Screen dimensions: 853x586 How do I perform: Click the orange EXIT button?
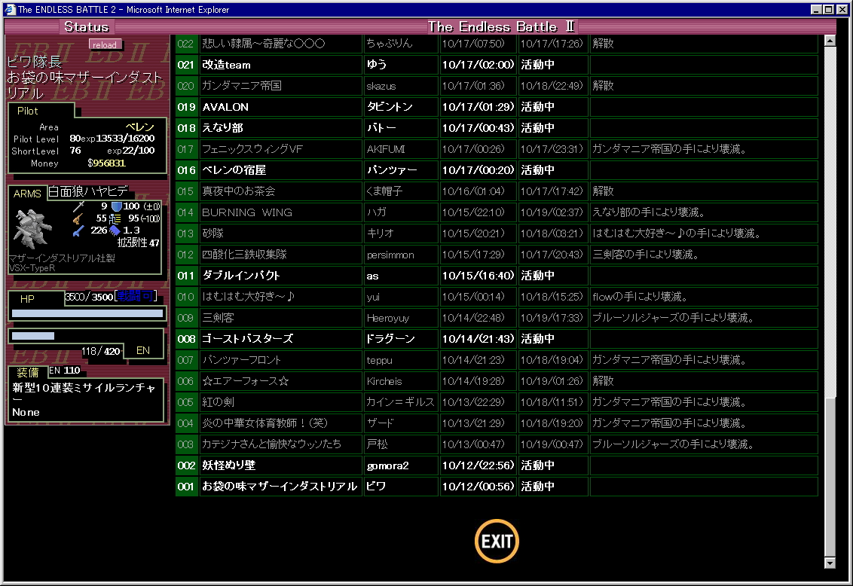click(497, 541)
